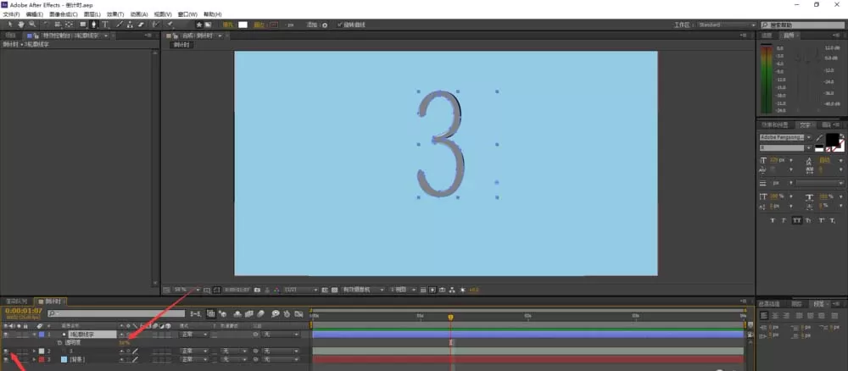Screen dimensions: 848x371
Task: Click the Align left paragraph button
Action: (x=764, y=316)
